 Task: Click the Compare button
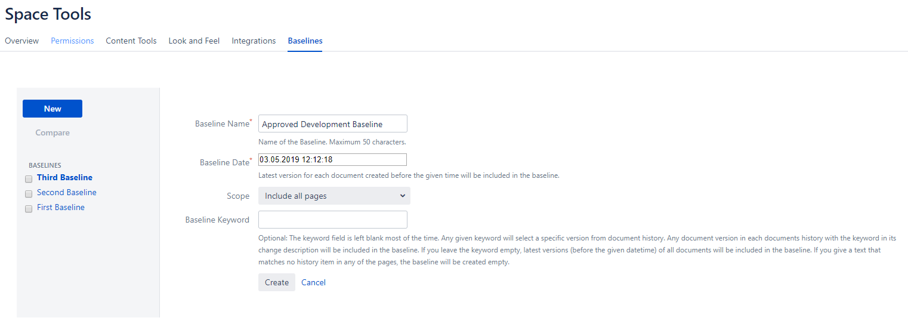click(52, 132)
